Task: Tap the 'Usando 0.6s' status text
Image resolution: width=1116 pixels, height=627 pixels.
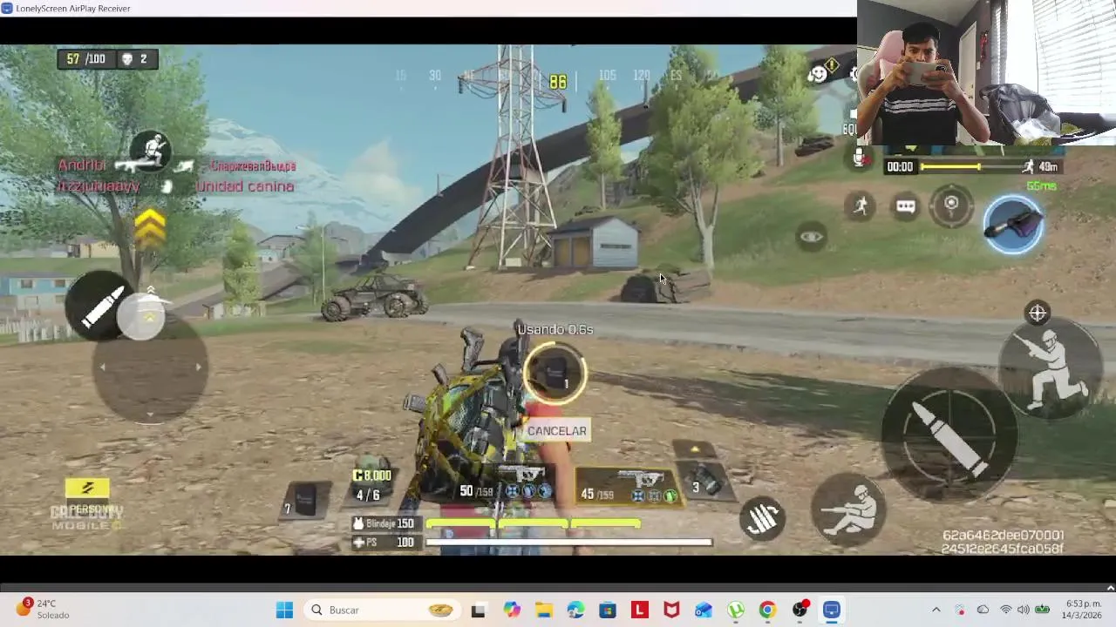Action: (555, 329)
